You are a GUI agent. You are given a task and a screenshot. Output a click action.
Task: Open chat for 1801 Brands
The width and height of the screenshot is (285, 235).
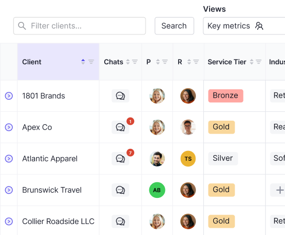[120, 96]
